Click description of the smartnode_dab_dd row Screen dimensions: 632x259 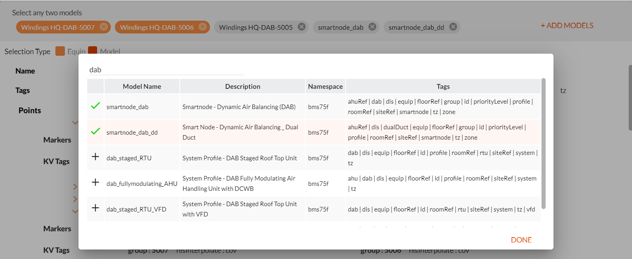click(x=243, y=132)
